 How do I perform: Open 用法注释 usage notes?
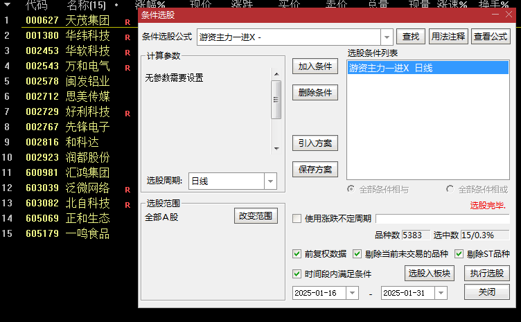[x=448, y=37]
